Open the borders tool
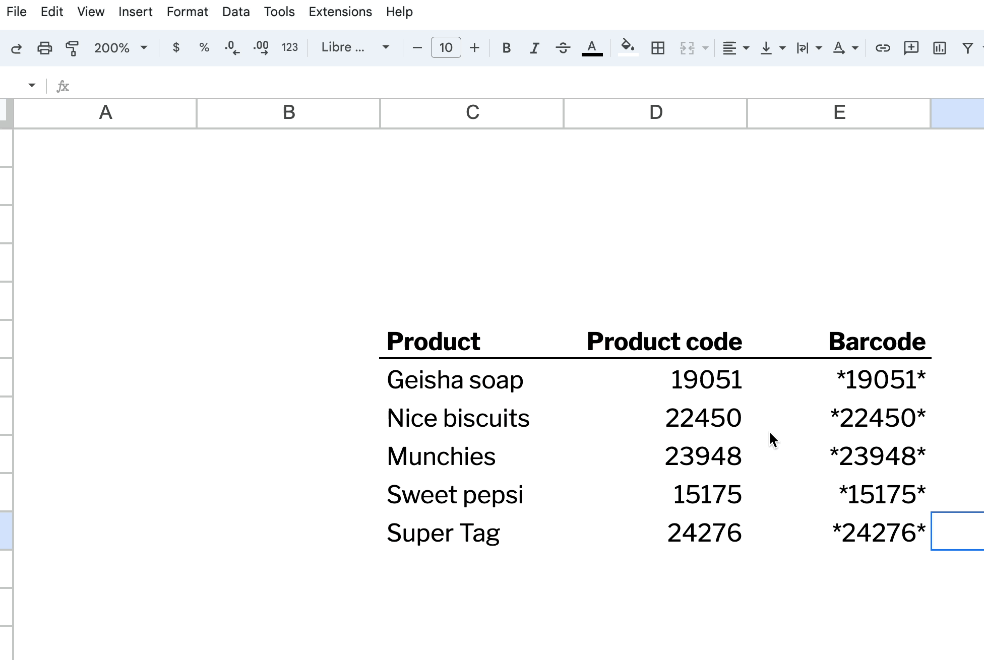The height and width of the screenshot is (660, 984). point(658,48)
